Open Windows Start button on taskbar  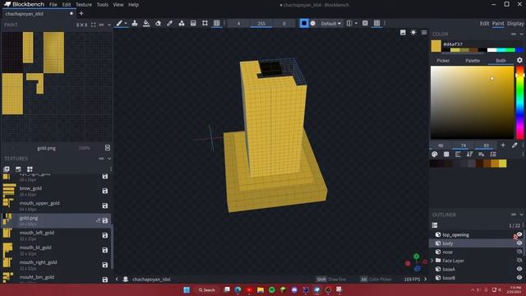click(187, 289)
